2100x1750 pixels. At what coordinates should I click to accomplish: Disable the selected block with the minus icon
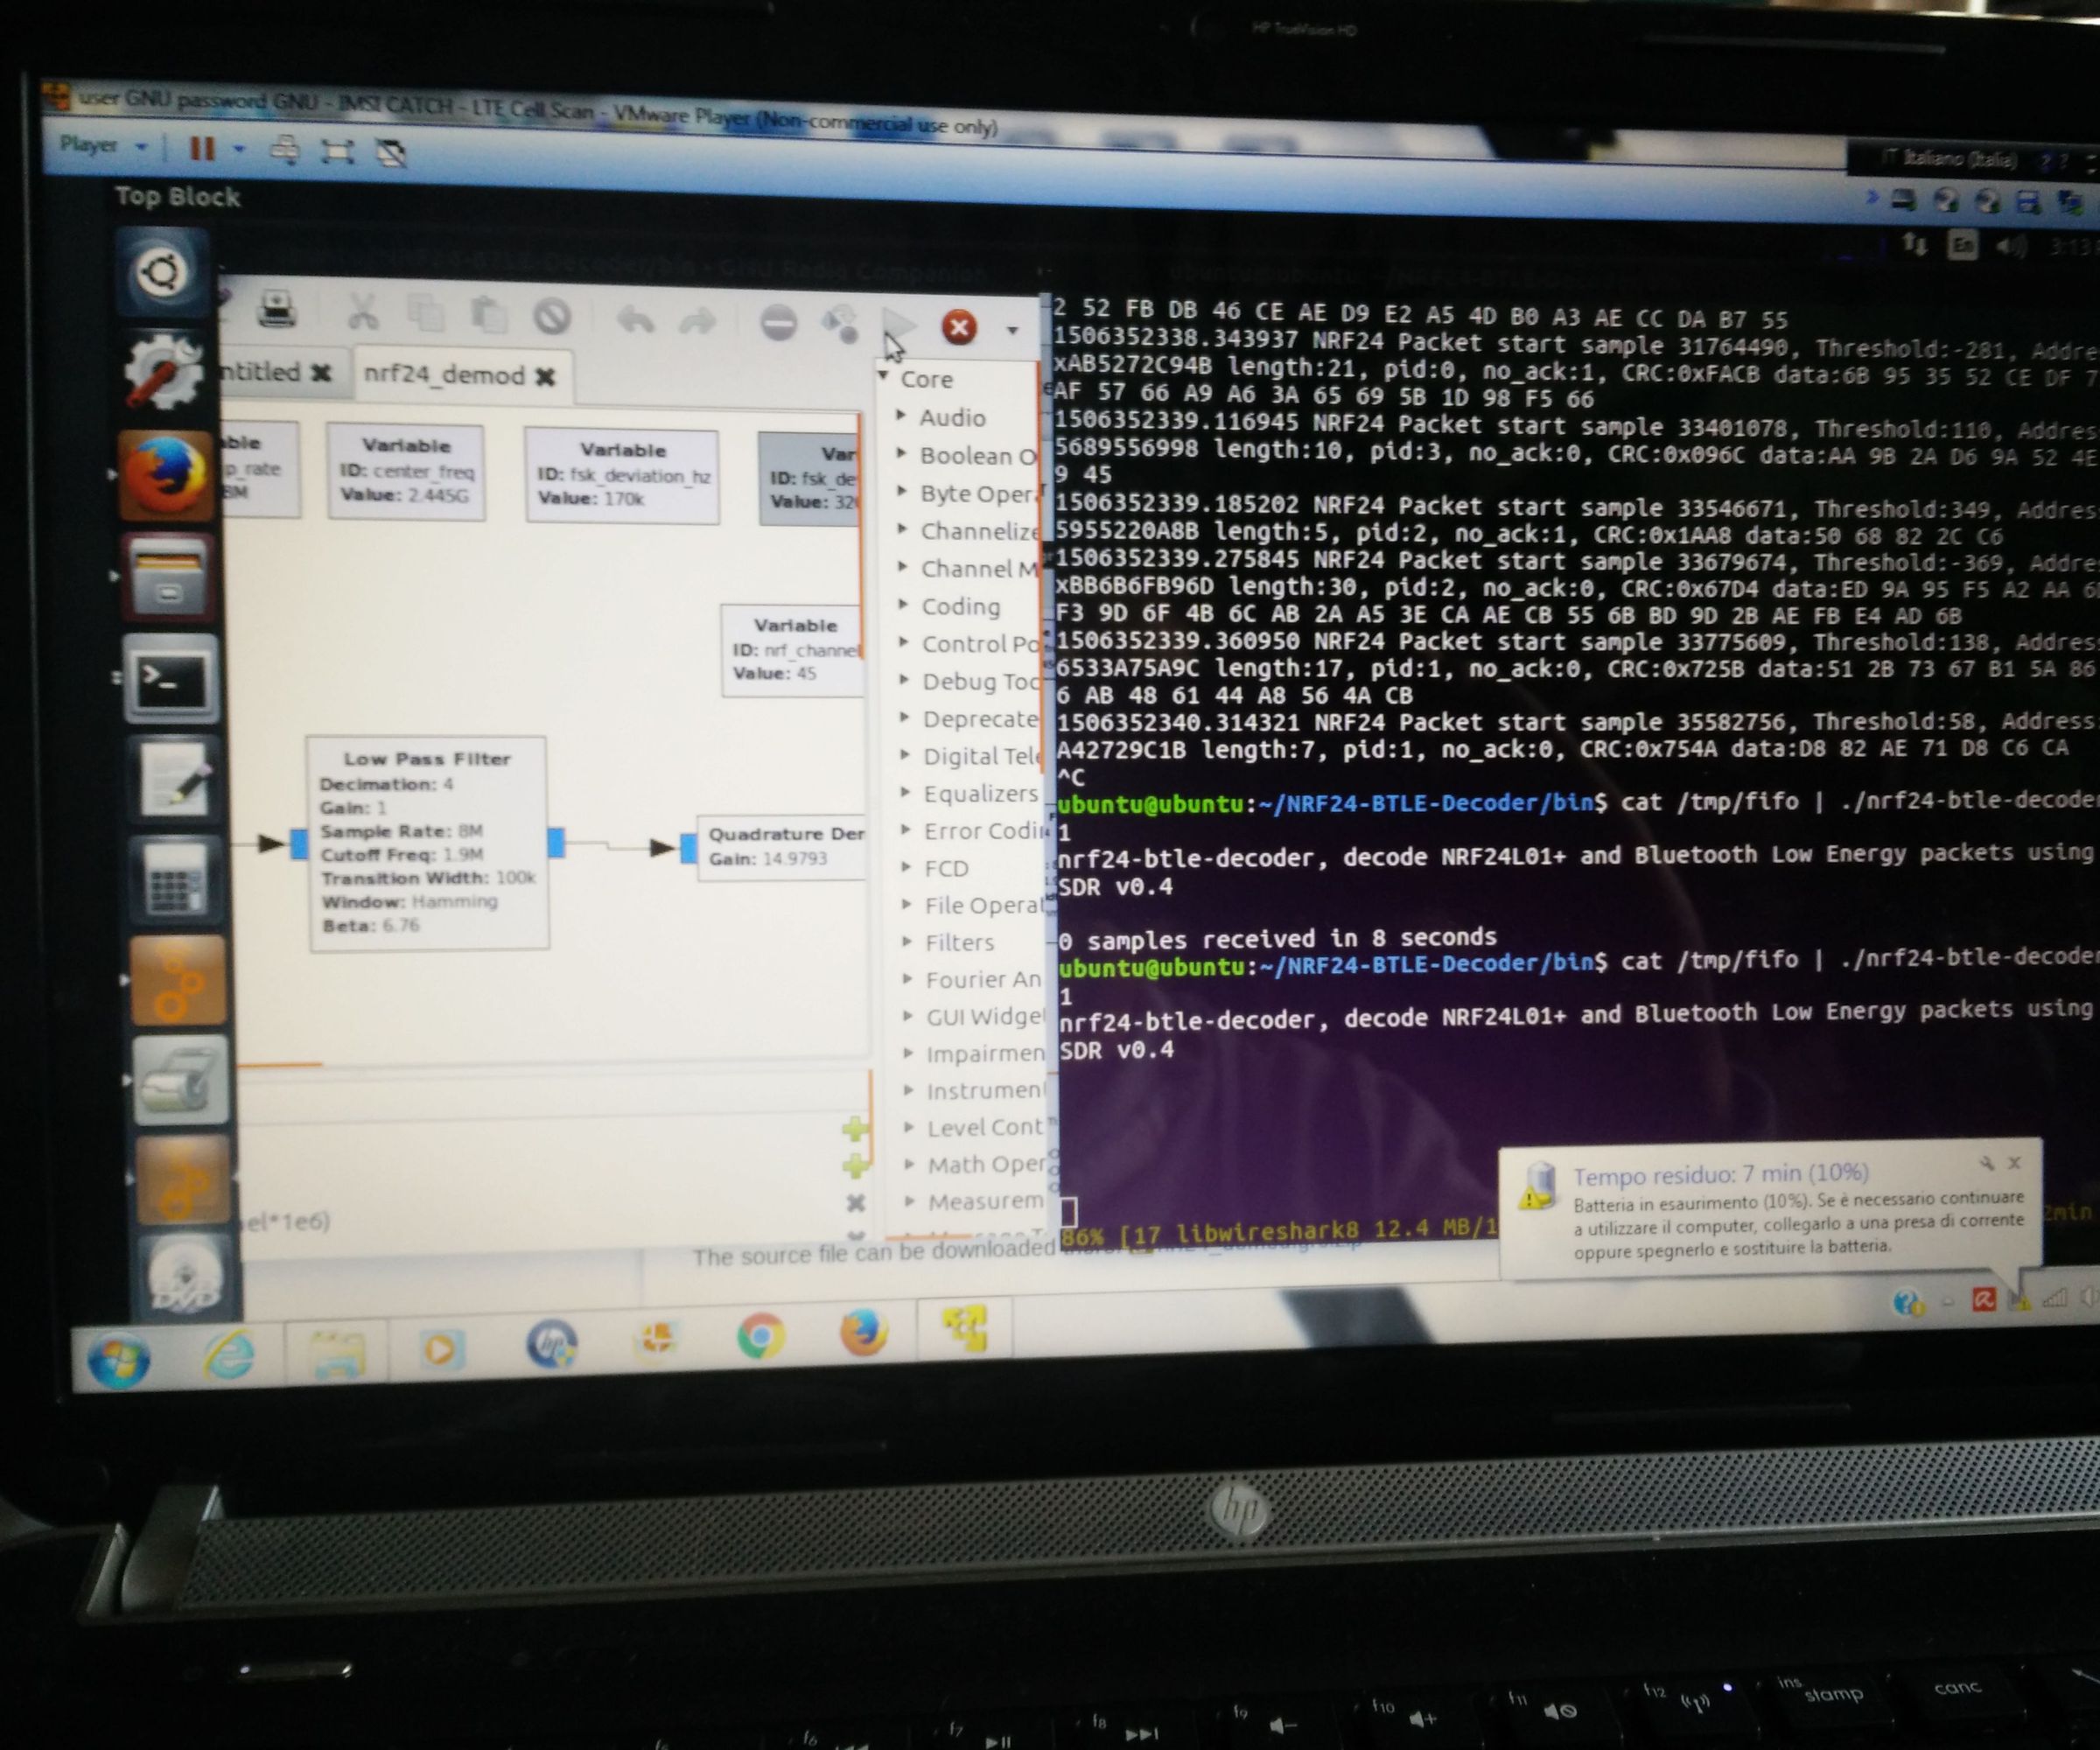(782, 325)
